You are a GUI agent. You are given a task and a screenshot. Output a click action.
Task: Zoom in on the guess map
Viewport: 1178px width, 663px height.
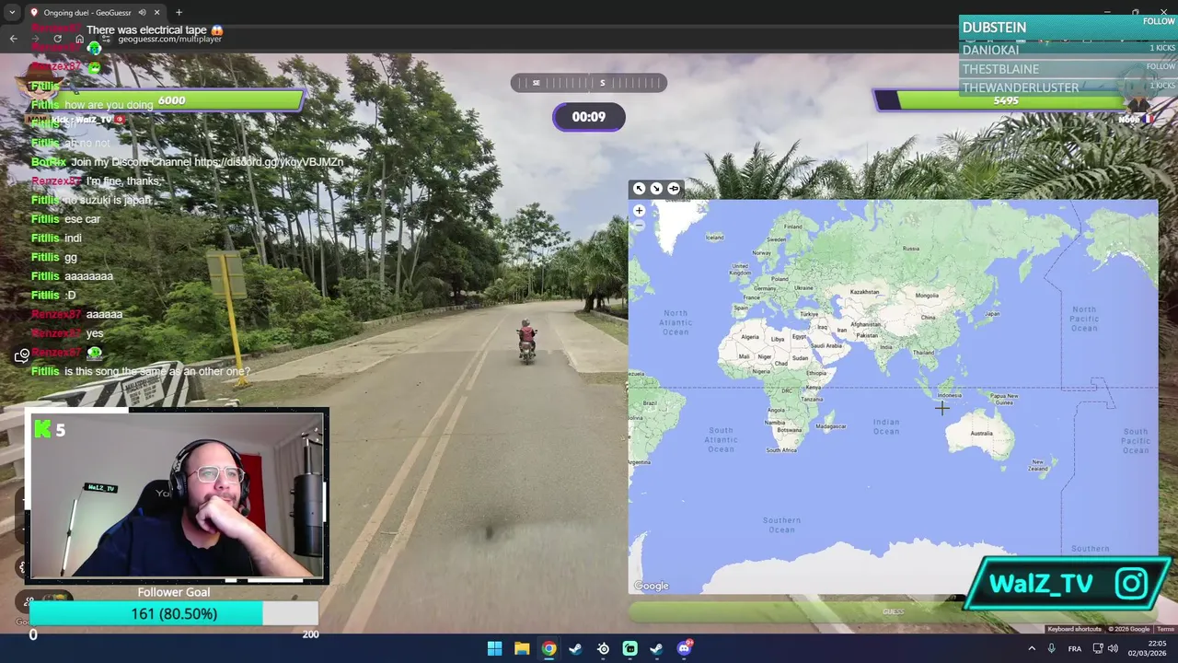click(x=639, y=211)
